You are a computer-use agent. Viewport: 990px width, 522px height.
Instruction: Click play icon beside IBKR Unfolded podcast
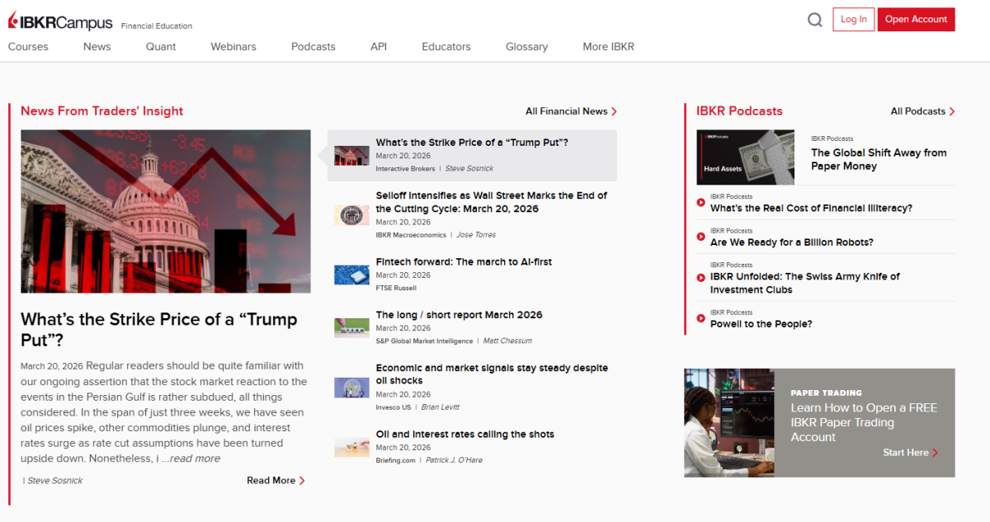click(701, 277)
